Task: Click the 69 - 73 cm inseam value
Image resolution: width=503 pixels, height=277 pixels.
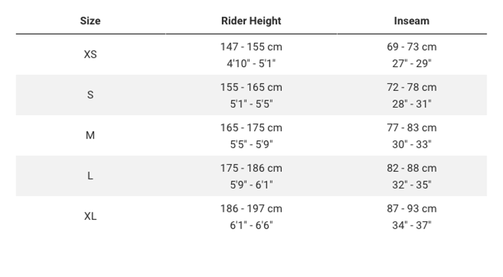Action: pyautogui.click(x=411, y=47)
